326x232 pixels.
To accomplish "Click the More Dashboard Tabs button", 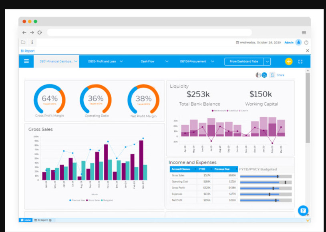I will (x=244, y=62).
